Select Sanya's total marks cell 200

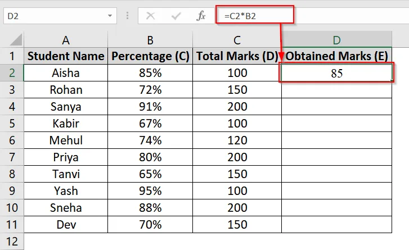coord(237,107)
